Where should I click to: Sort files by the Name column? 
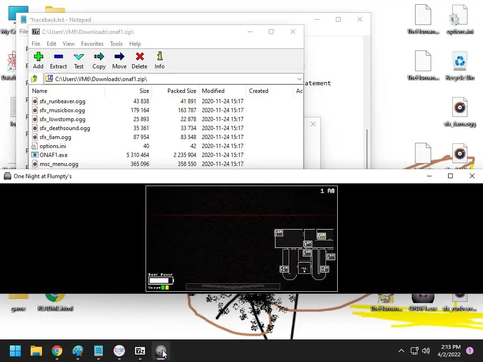click(67, 91)
